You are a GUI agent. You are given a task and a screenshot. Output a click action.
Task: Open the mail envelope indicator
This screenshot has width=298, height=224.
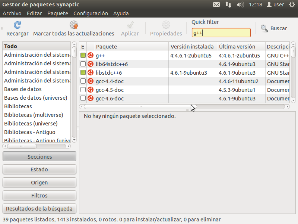(x=216, y=4)
